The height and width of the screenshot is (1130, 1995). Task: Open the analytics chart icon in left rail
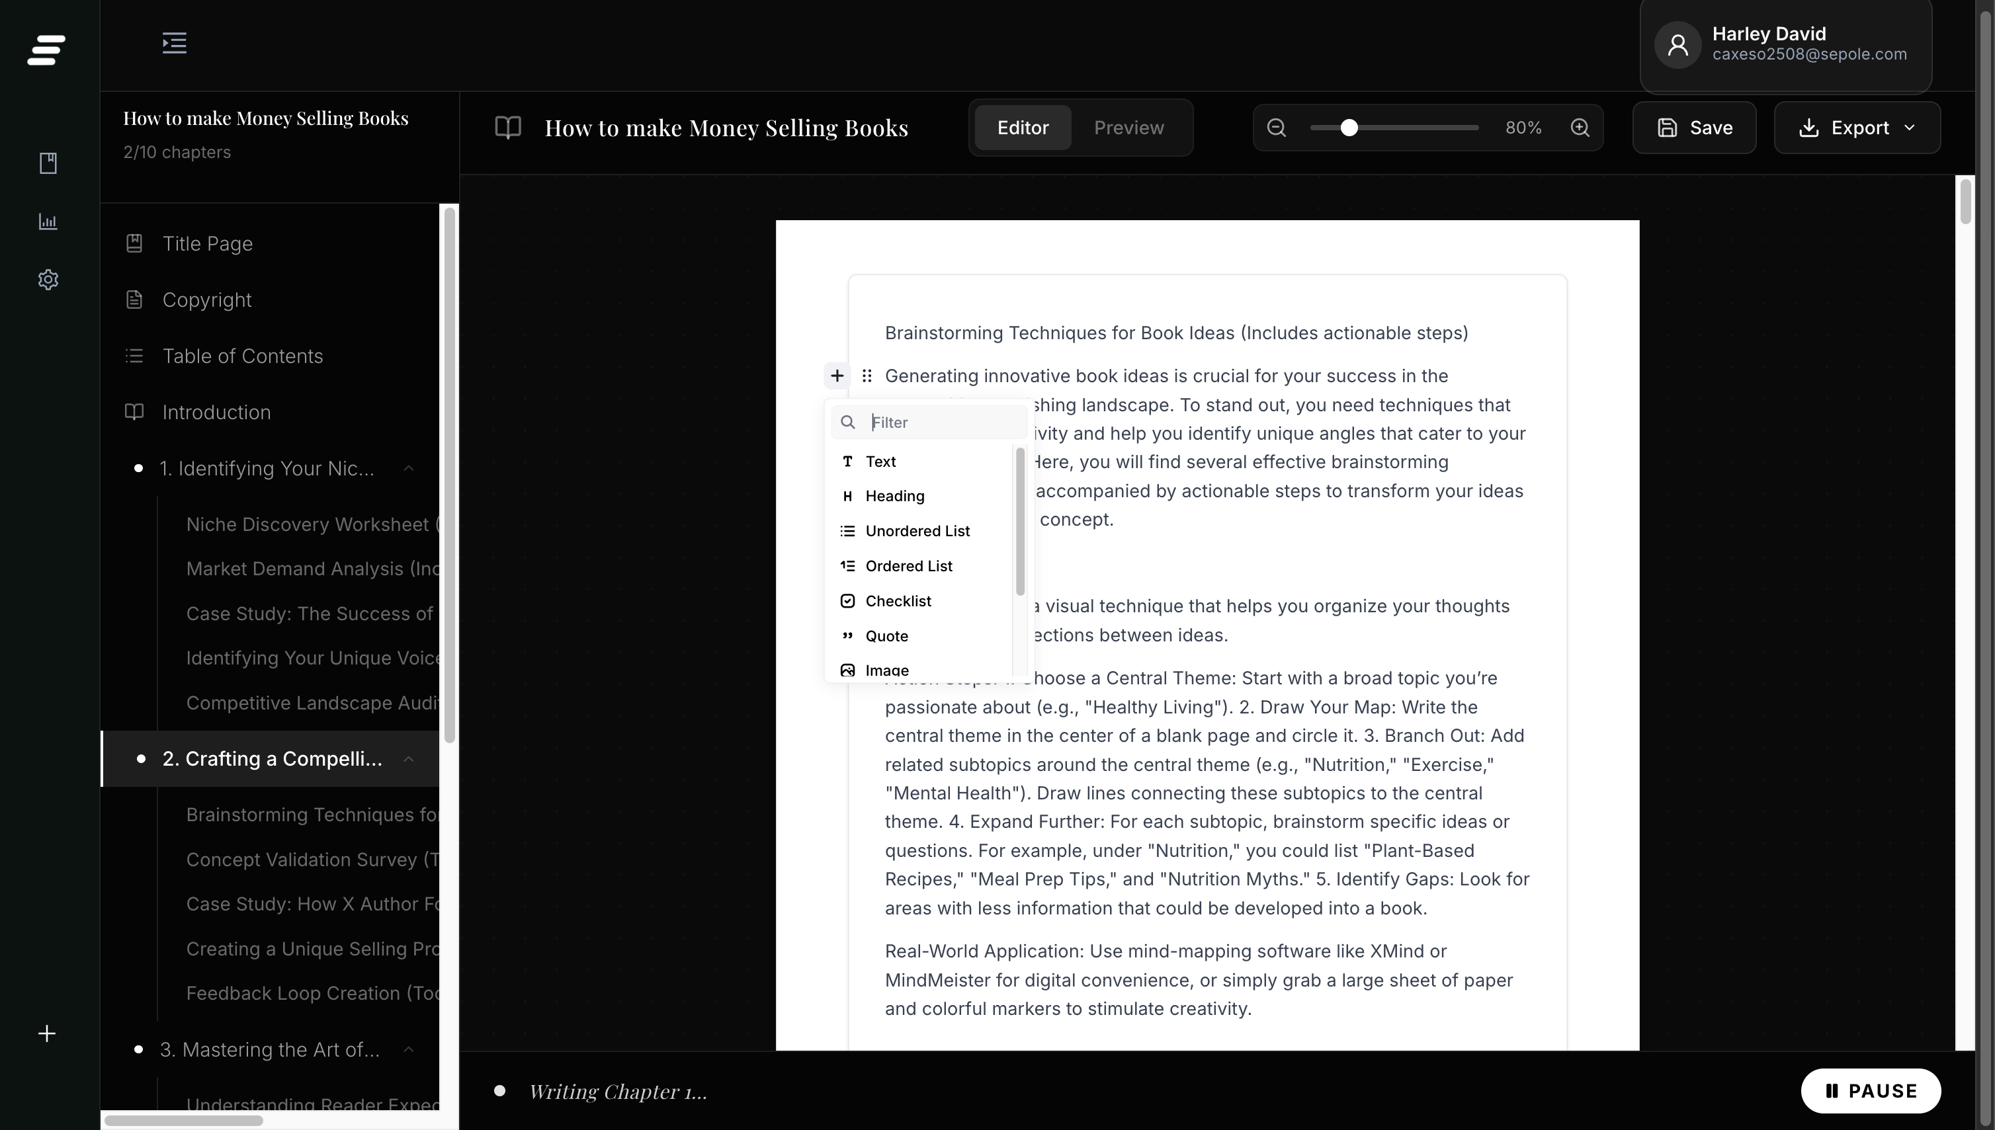[48, 222]
